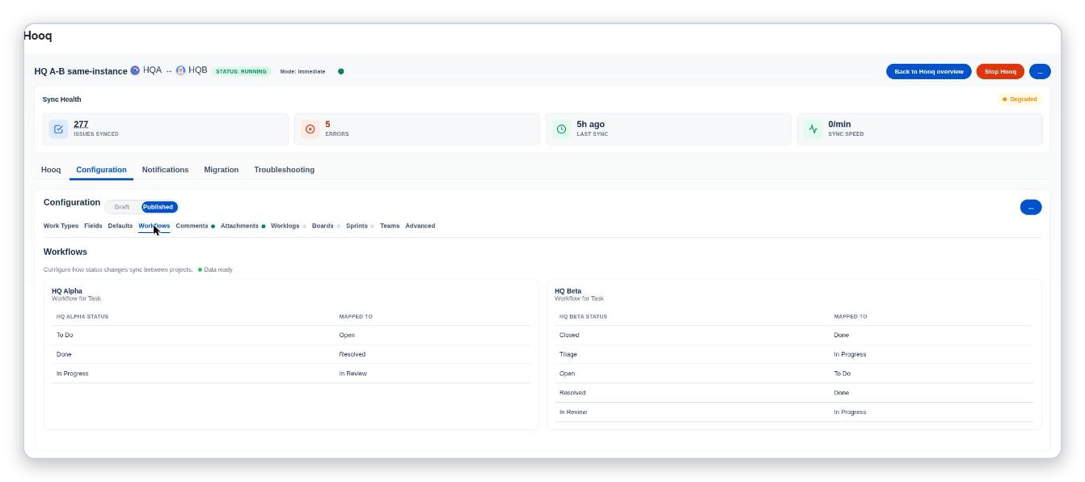The height and width of the screenshot is (482, 1085).
Task: Select the Configuration tab
Action: [x=101, y=170]
